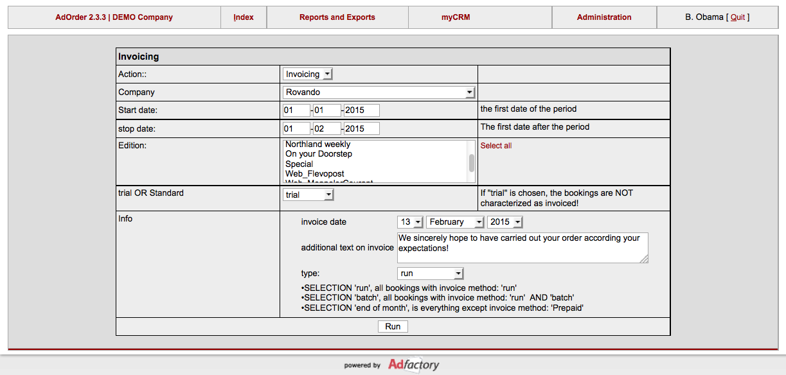Image resolution: width=786 pixels, height=375 pixels.
Task: Click the start date year field showing 2015
Action: click(361, 110)
